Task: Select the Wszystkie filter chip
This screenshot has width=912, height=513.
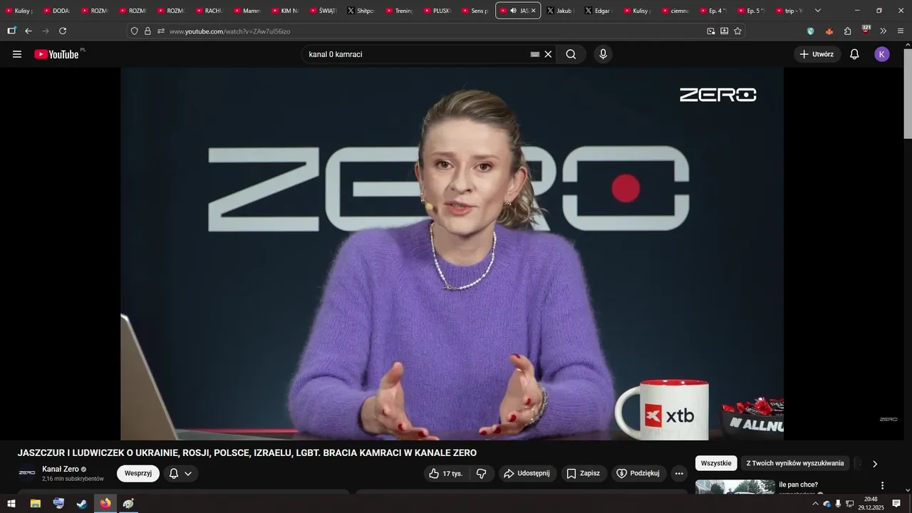Action: (x=716, y=463)
